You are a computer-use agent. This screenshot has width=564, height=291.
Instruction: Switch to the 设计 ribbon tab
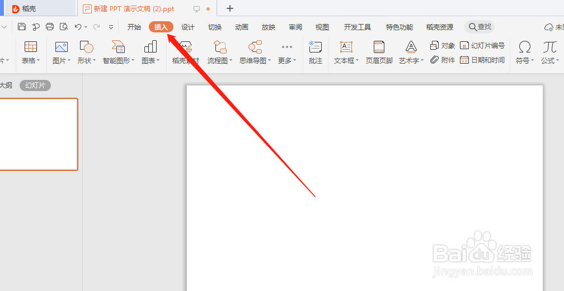point(188,27)
